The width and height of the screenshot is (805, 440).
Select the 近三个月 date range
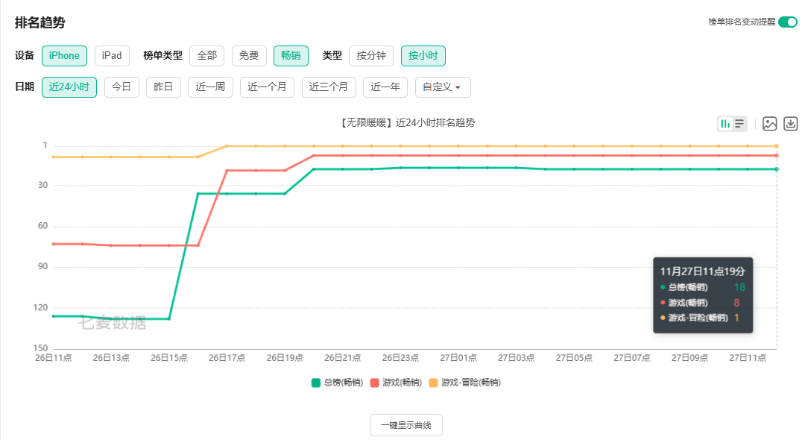point(329,87)
